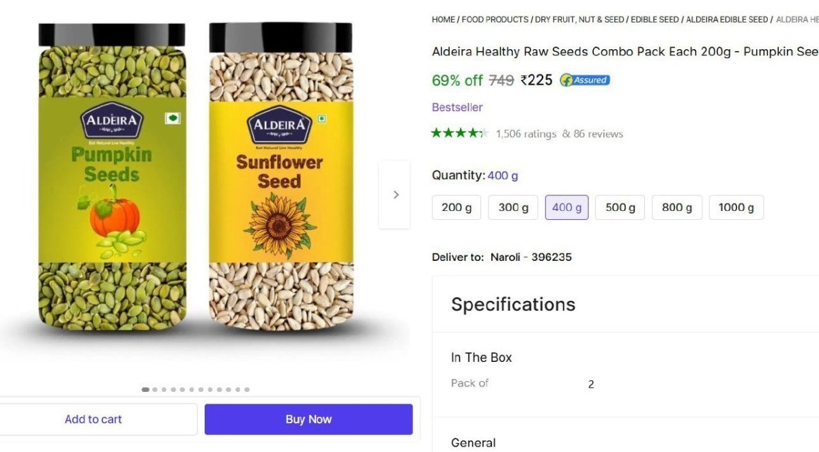The image size is (819, 452).
Task: Go to HOME breadcrumb
Action: click(443, 20)
